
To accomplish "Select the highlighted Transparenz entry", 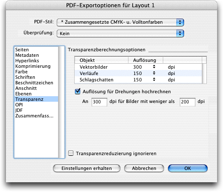I will [x=36, y=99].
